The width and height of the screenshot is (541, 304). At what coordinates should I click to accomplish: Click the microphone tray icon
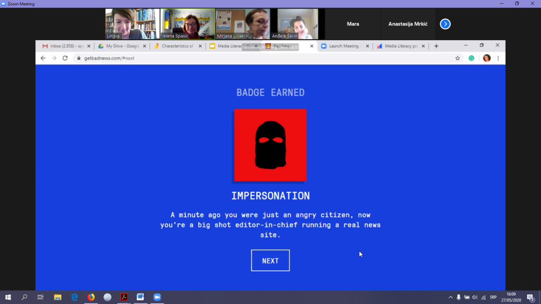(459, 297)
